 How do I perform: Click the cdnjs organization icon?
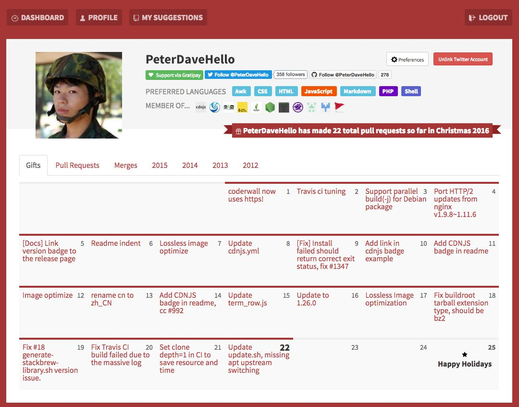(201, 107)
